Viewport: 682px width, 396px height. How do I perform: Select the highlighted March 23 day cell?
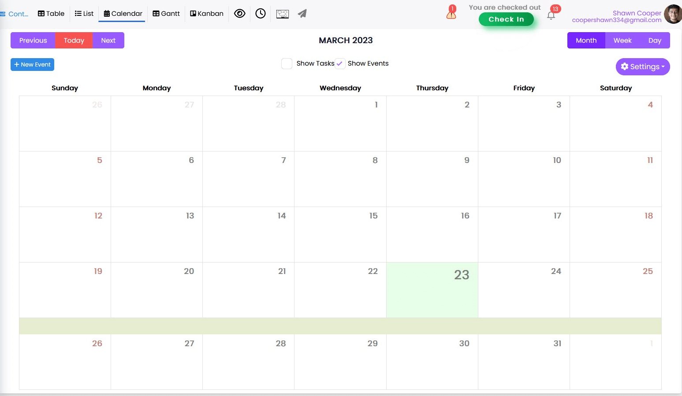432,290
